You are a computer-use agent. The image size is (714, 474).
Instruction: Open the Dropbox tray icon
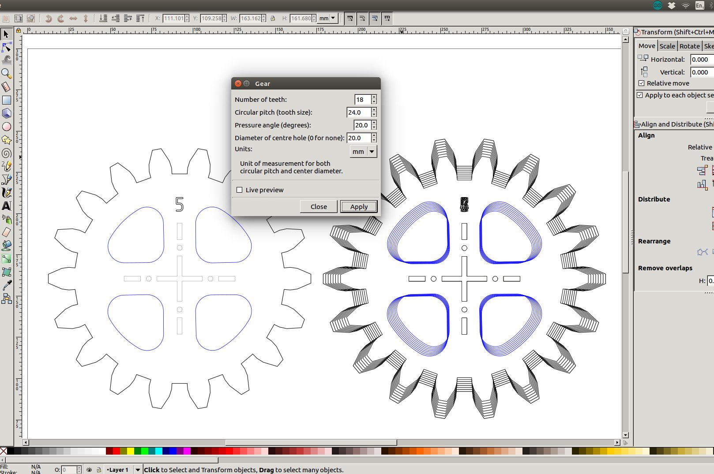tap(672, 5)
